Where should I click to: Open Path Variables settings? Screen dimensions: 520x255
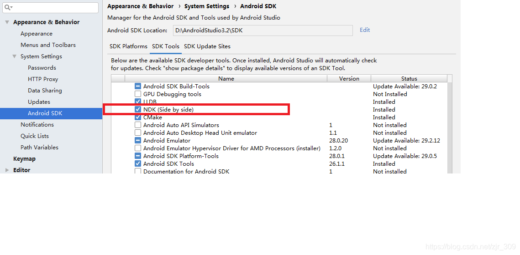39,148
